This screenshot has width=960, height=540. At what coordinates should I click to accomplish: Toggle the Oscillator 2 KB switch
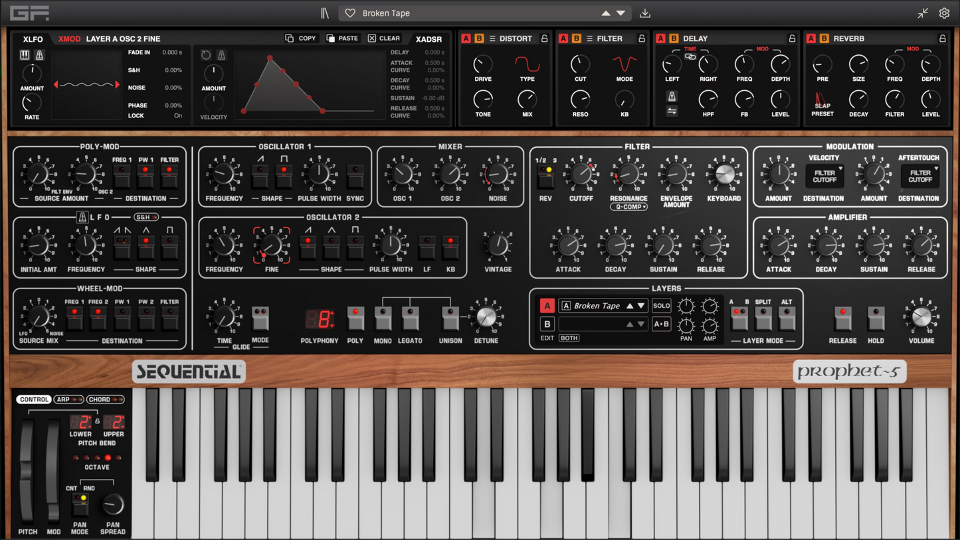point(450,247)
